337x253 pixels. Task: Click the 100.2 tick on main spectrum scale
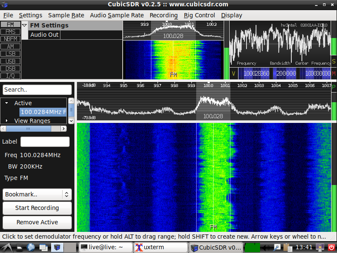coord(242,86)
